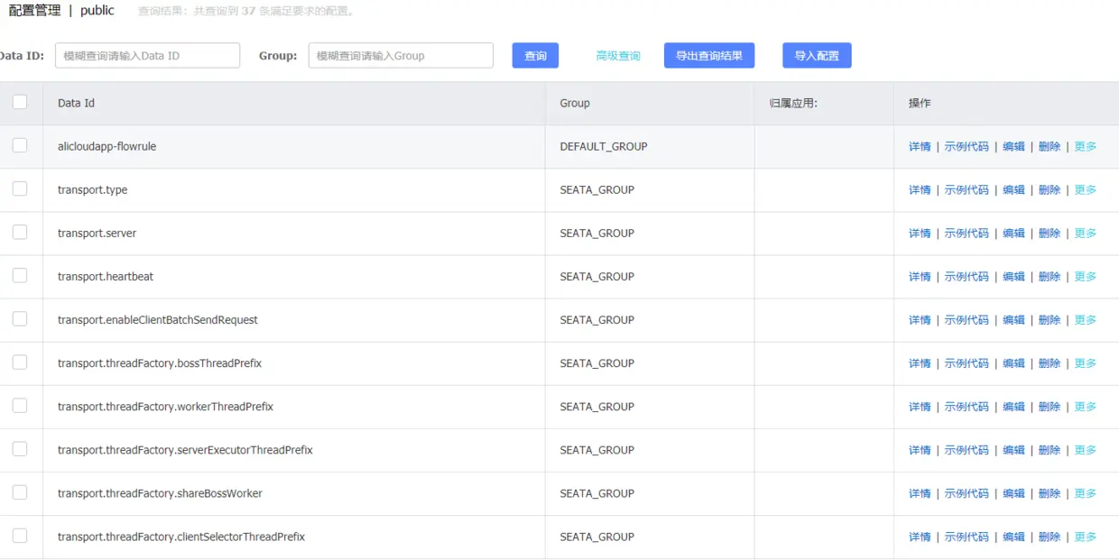Click 编辑 for enableClientBatchSendRequest row
The width and height of the screenshot is (1119, 560).
1014,319
